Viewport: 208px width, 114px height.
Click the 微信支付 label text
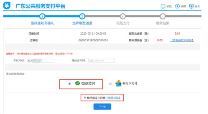88,83
